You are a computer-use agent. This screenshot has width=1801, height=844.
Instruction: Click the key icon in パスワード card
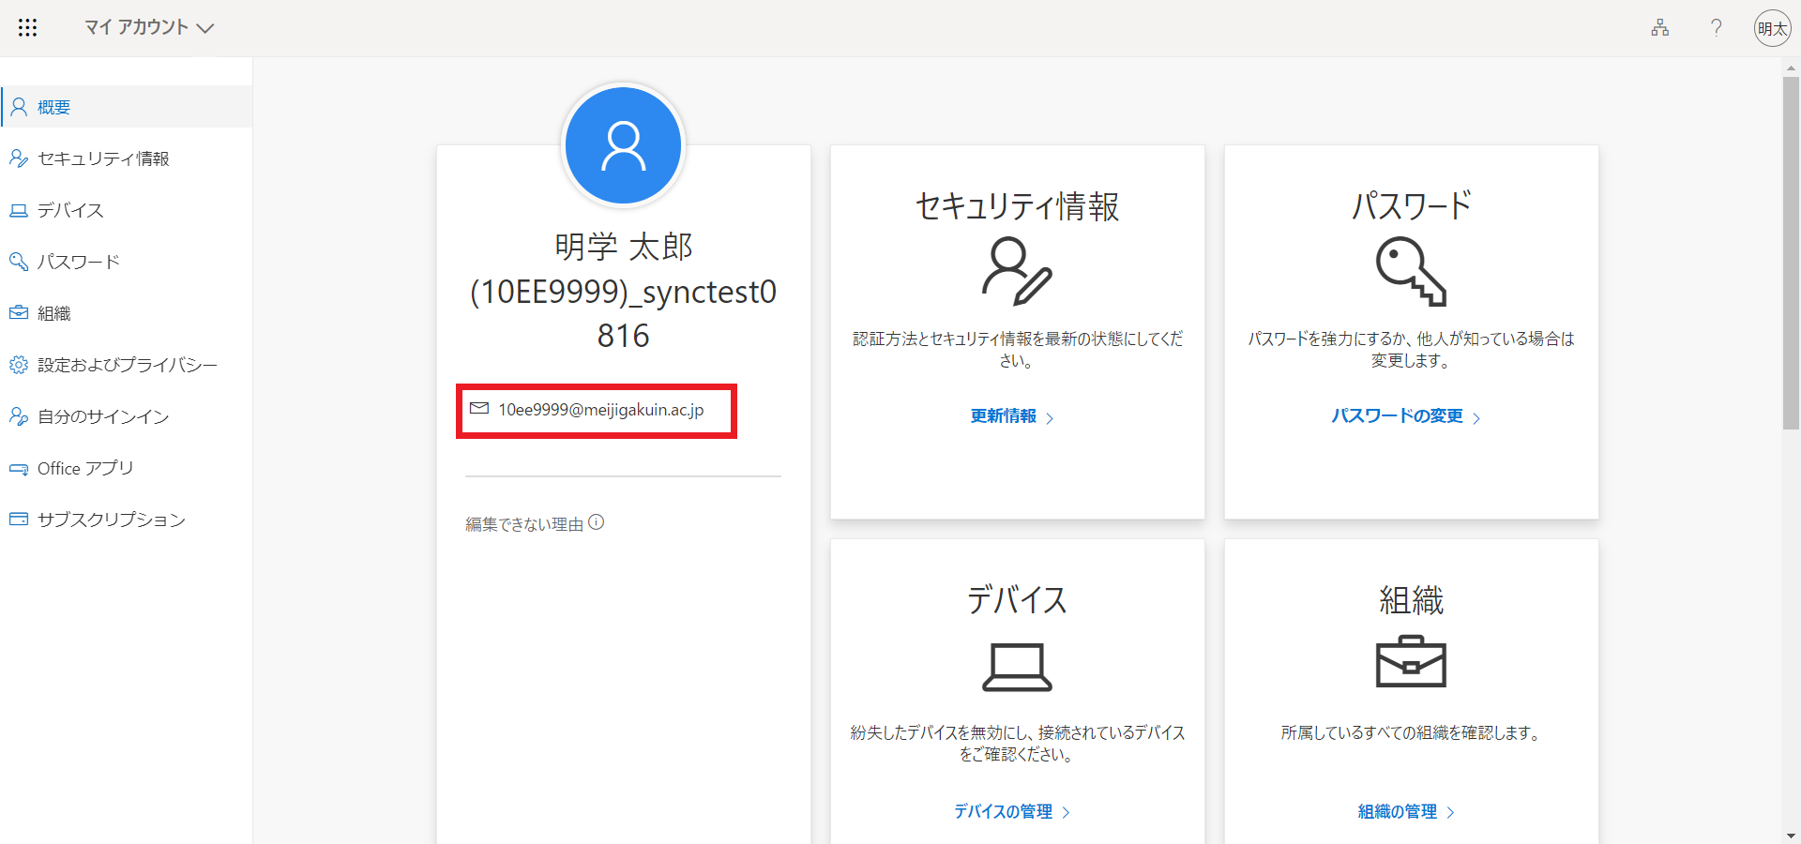point(1411,271)
